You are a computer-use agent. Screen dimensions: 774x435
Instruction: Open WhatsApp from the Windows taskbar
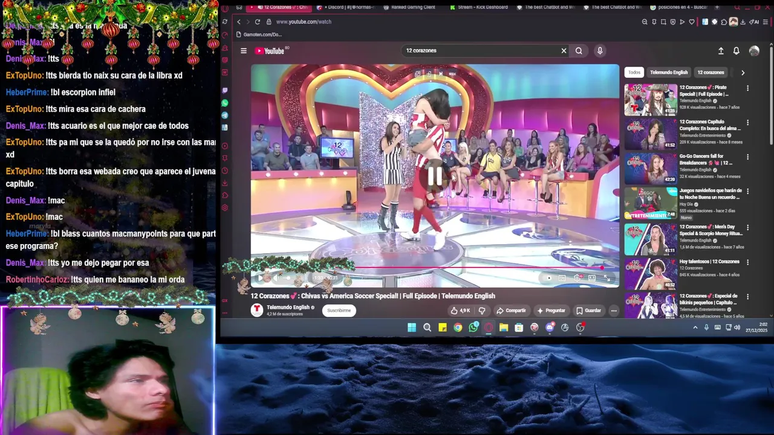(x=473, y=327)
